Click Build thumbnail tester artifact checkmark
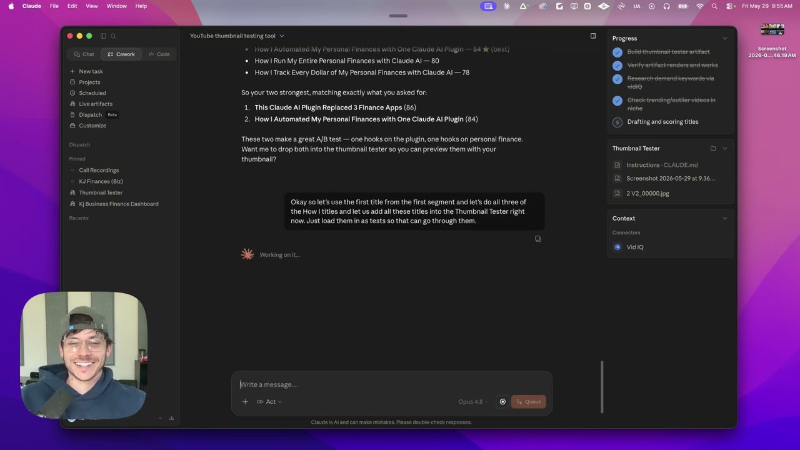The width and height of the screenshot is (800, 450). 617,52
